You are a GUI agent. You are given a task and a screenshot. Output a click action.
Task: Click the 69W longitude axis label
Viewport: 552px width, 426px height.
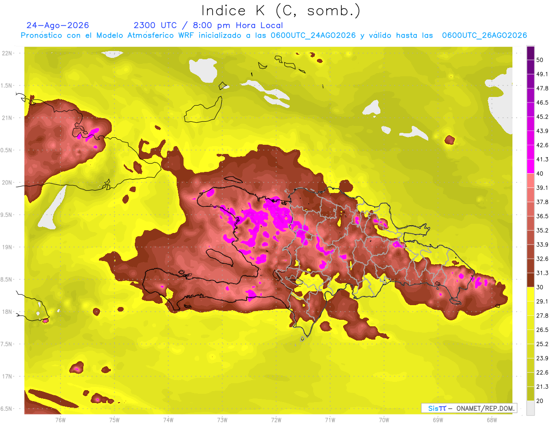(437, 420)
